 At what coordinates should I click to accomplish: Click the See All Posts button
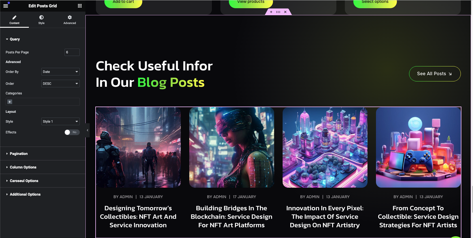click(435, 74)
